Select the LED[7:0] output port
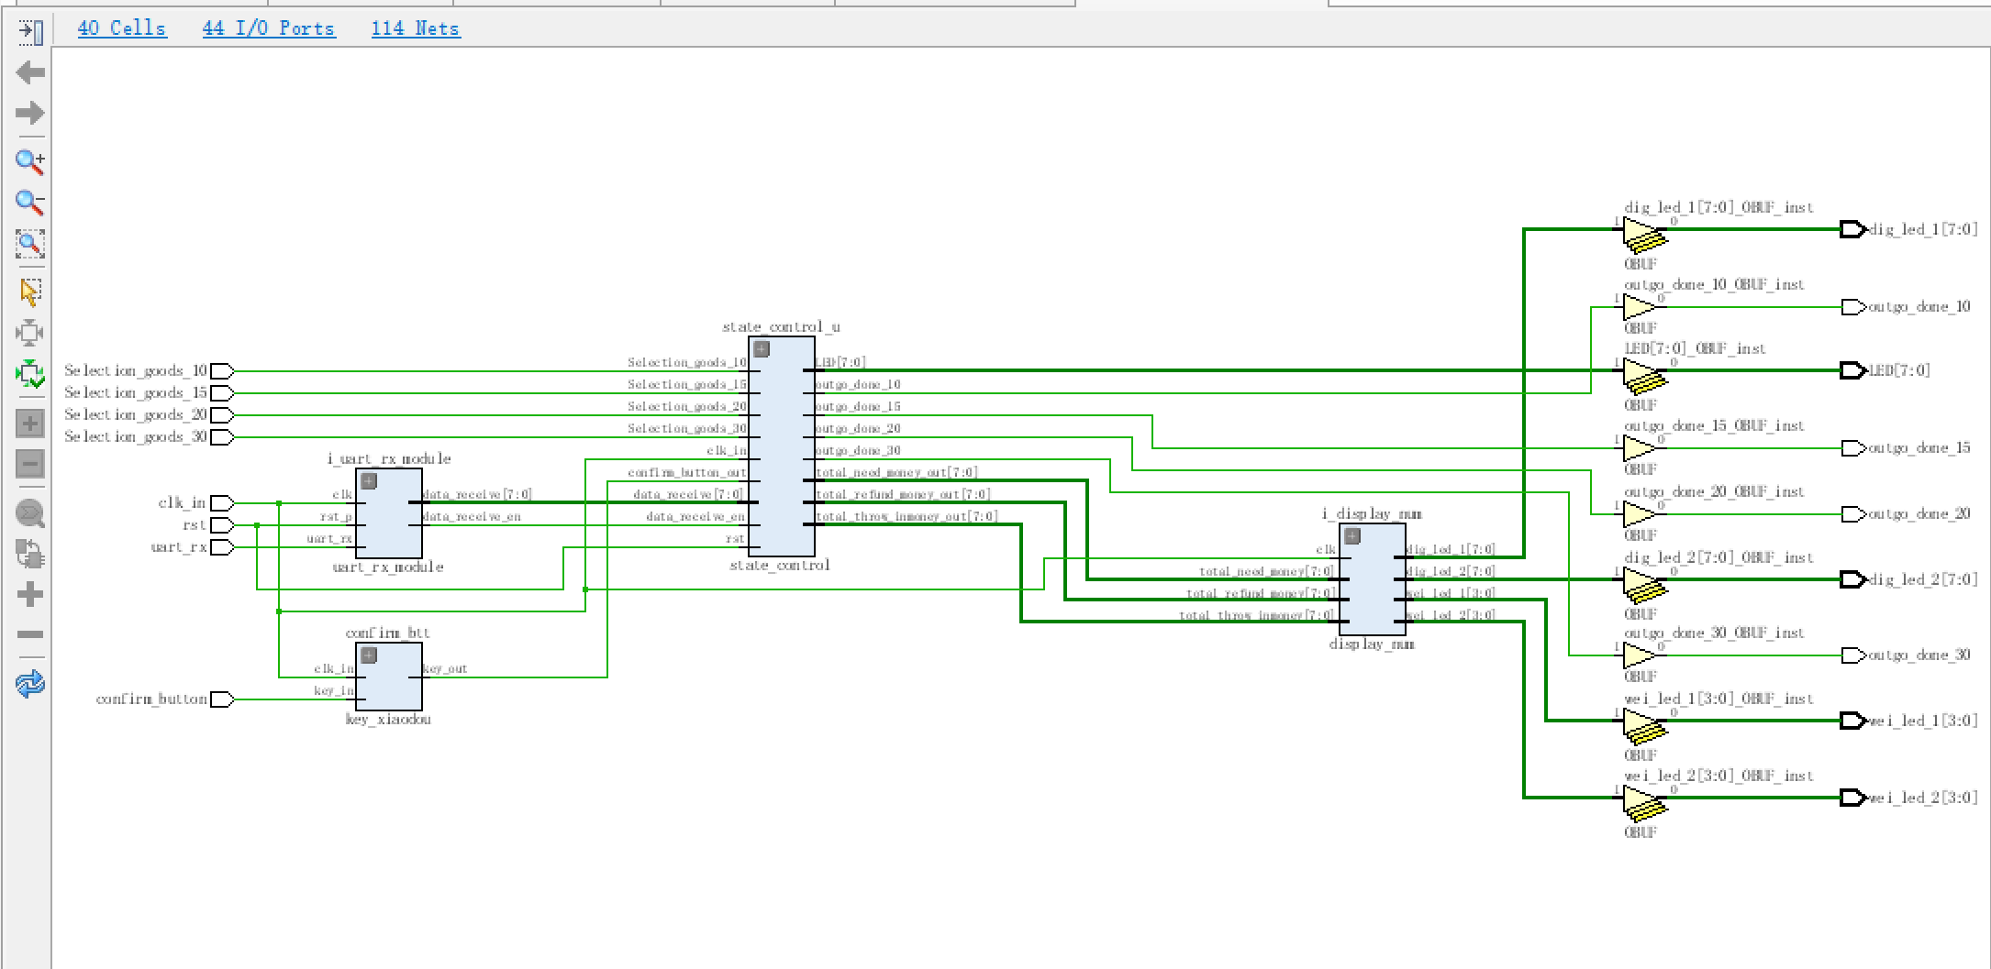The image size is (1991, 969). click(x=1853, y=370)
